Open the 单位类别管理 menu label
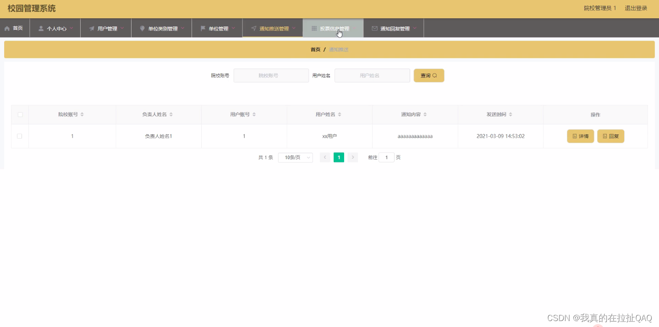 pos(163,28)
